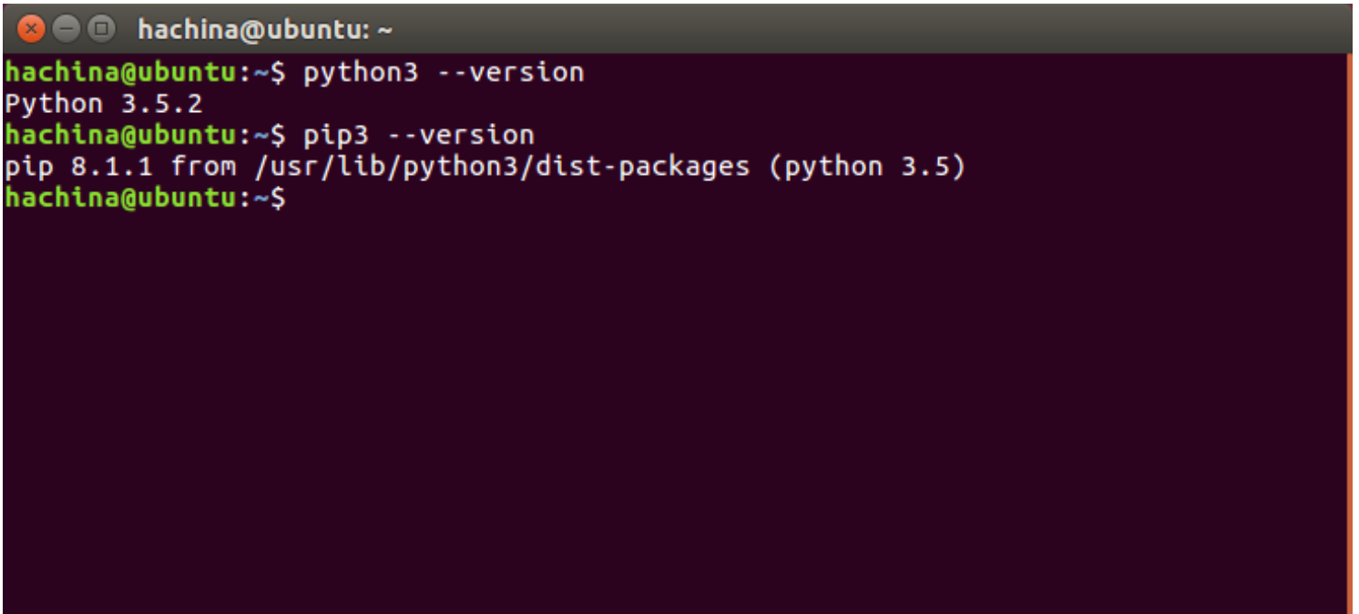Click the terminal's right-edge scrollbar
The width and height of the screenshot is (1359, 614).
(1349, 328)
